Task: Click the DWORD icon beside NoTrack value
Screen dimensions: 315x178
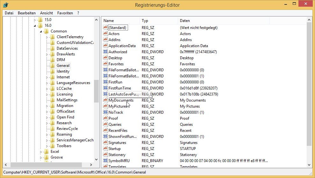Action: tap(105, 112)
